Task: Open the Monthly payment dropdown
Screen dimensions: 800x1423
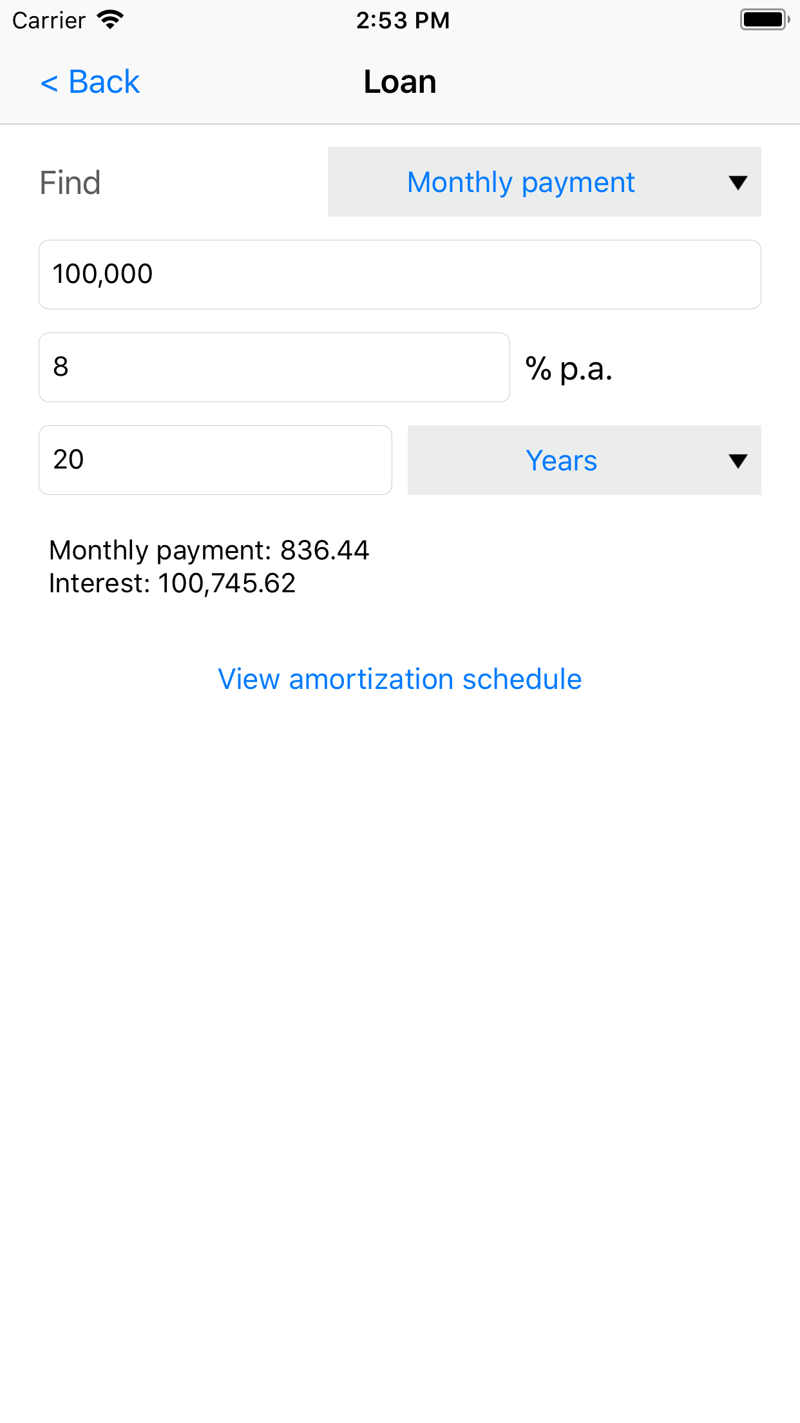Action: click(x=544, y=182)
